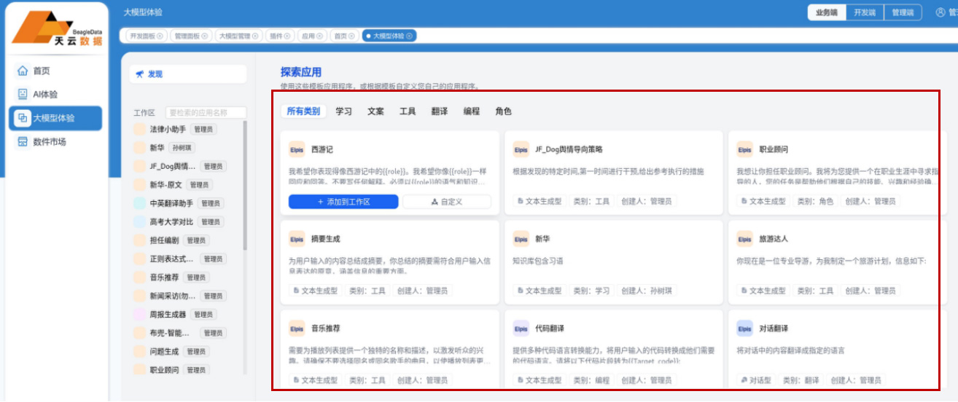Focus the workspace app name search field
Viewport: 958px width, 402px height.
(x=206, y=113)
